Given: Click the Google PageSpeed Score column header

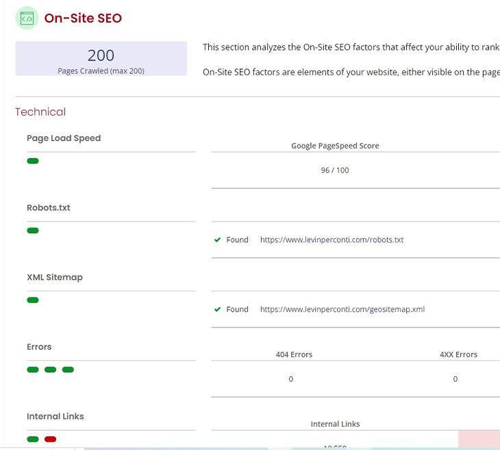Looking at the screenshot, I should pos(335,146).
